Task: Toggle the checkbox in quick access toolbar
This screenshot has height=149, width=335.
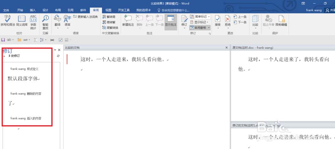Action: pyautogui.click(x=61, y=40)
